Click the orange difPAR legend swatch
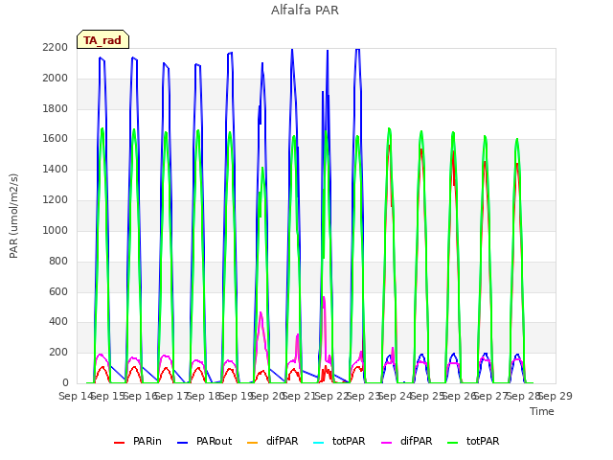The width and height of the screenshot is (613, 460). (253, 443)
